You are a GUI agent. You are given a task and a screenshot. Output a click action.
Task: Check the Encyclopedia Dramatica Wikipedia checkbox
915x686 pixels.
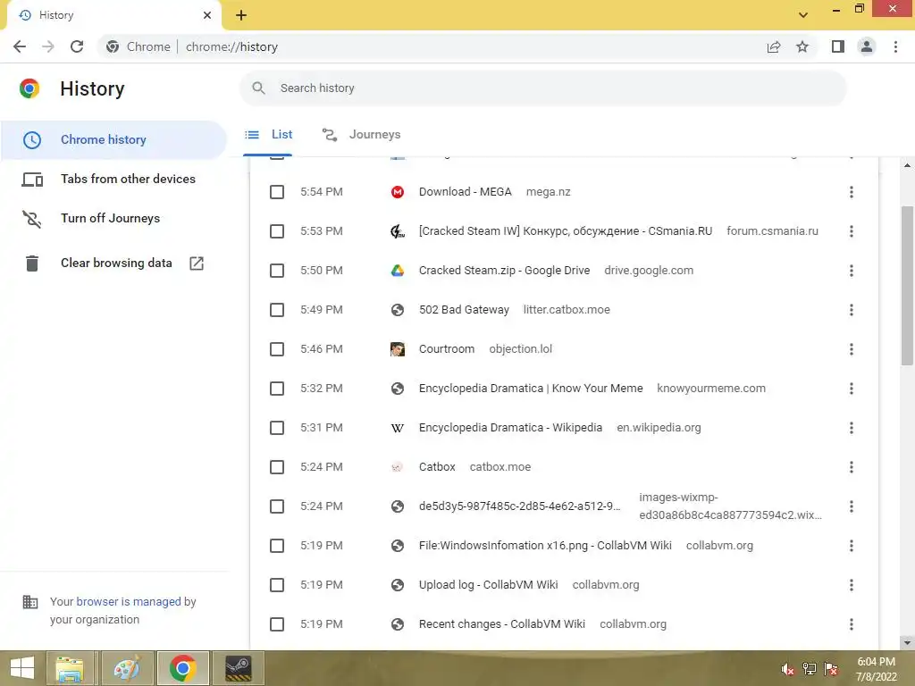pyautogui.click(x=277, y=428)
